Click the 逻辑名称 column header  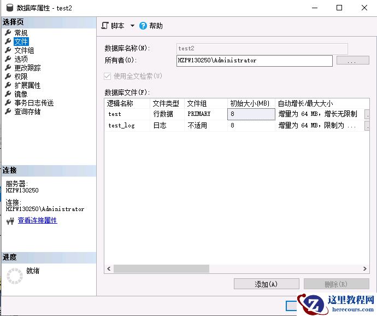(127, 103)
